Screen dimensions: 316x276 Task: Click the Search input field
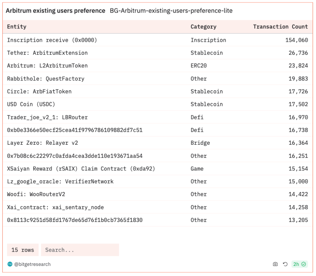click(x=80, y=250)
